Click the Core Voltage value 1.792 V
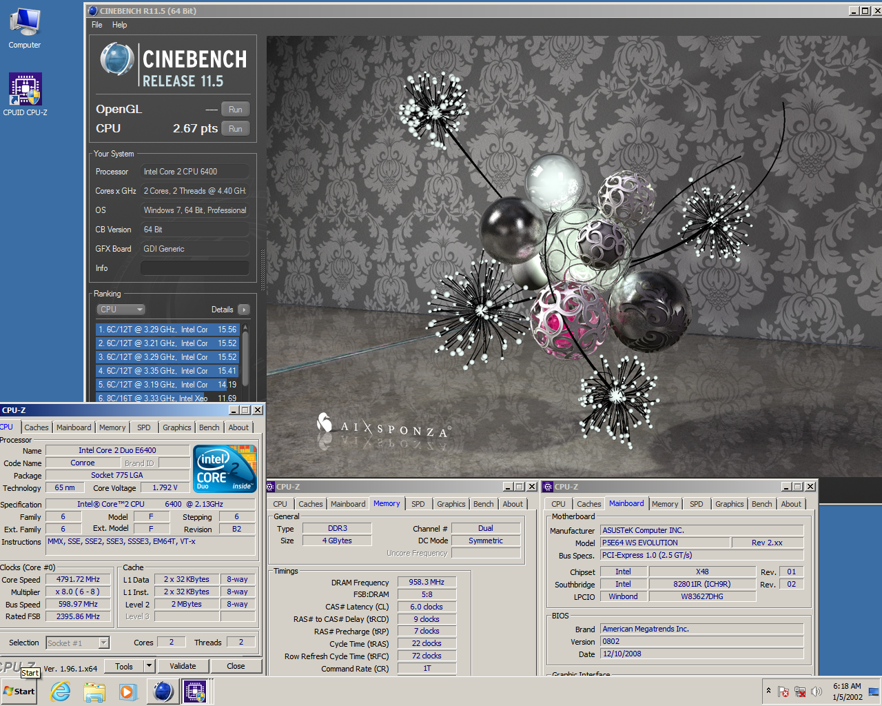The height and width of the screenshot is (706, 882). 165,487
